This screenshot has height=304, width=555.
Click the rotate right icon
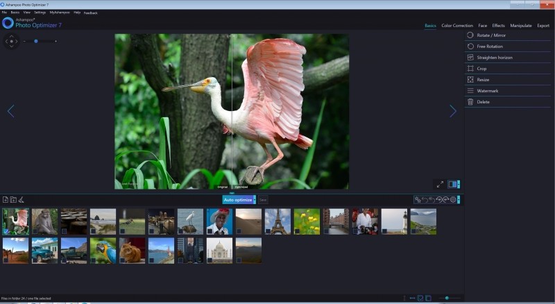[446, 200]
